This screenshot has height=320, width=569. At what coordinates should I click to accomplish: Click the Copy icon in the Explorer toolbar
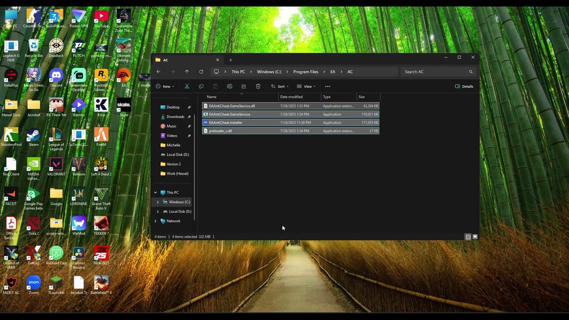201,86
